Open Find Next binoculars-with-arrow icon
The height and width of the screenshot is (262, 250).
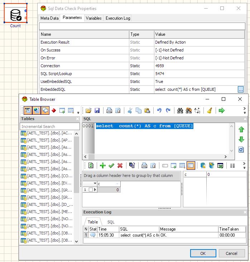(x=189, y=110)
